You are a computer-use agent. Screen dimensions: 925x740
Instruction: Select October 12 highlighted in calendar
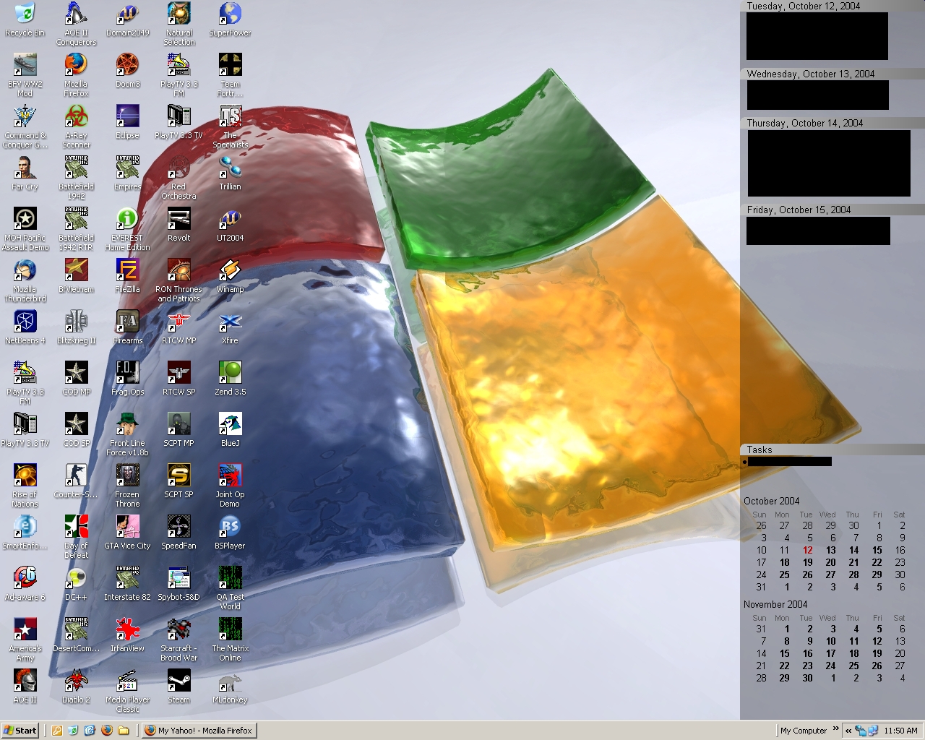tap(808, 550)
